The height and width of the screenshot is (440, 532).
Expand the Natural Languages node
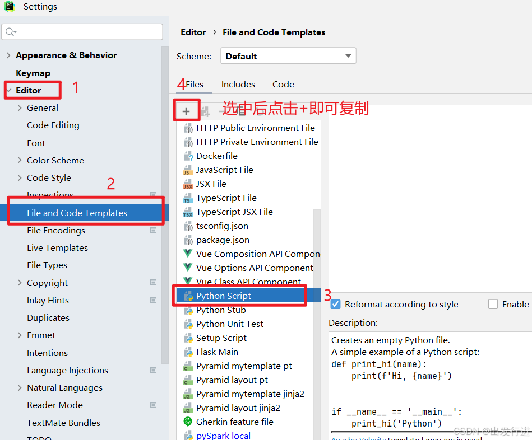20,388
